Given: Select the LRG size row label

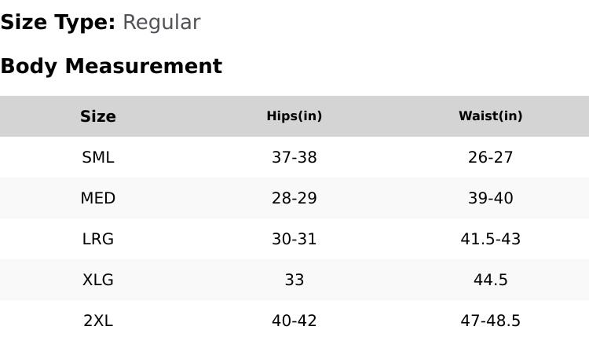Looking at the screenshot, I should (x=98, y=239).
